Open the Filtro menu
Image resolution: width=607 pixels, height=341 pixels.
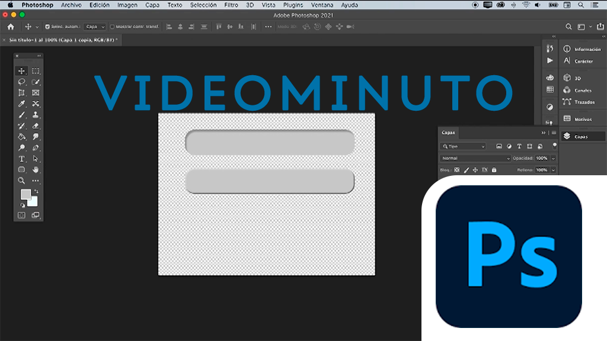point(231,5)
